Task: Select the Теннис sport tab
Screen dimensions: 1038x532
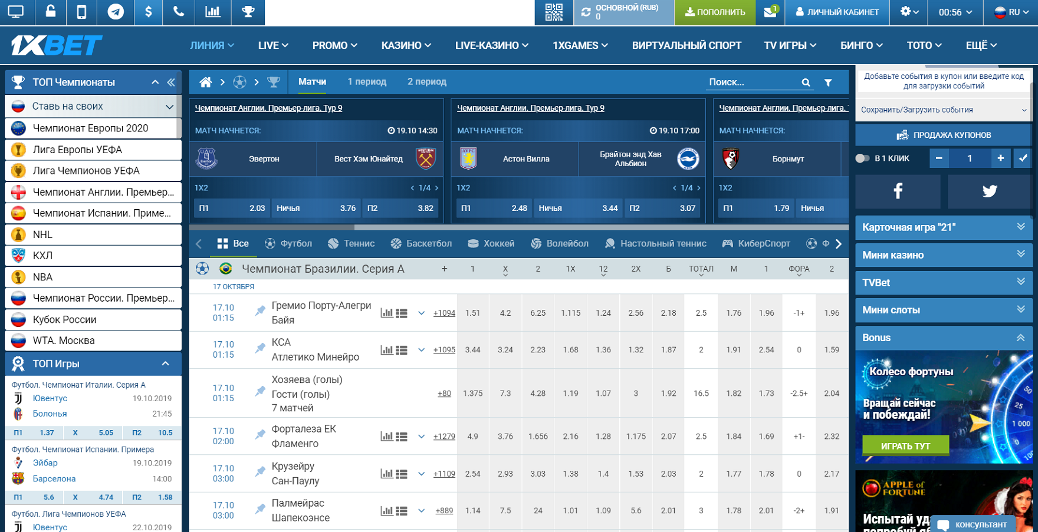Action: tap(352, 243)
